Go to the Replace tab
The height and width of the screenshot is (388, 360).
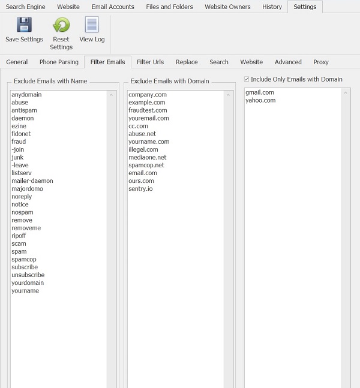tap(187, 62)
